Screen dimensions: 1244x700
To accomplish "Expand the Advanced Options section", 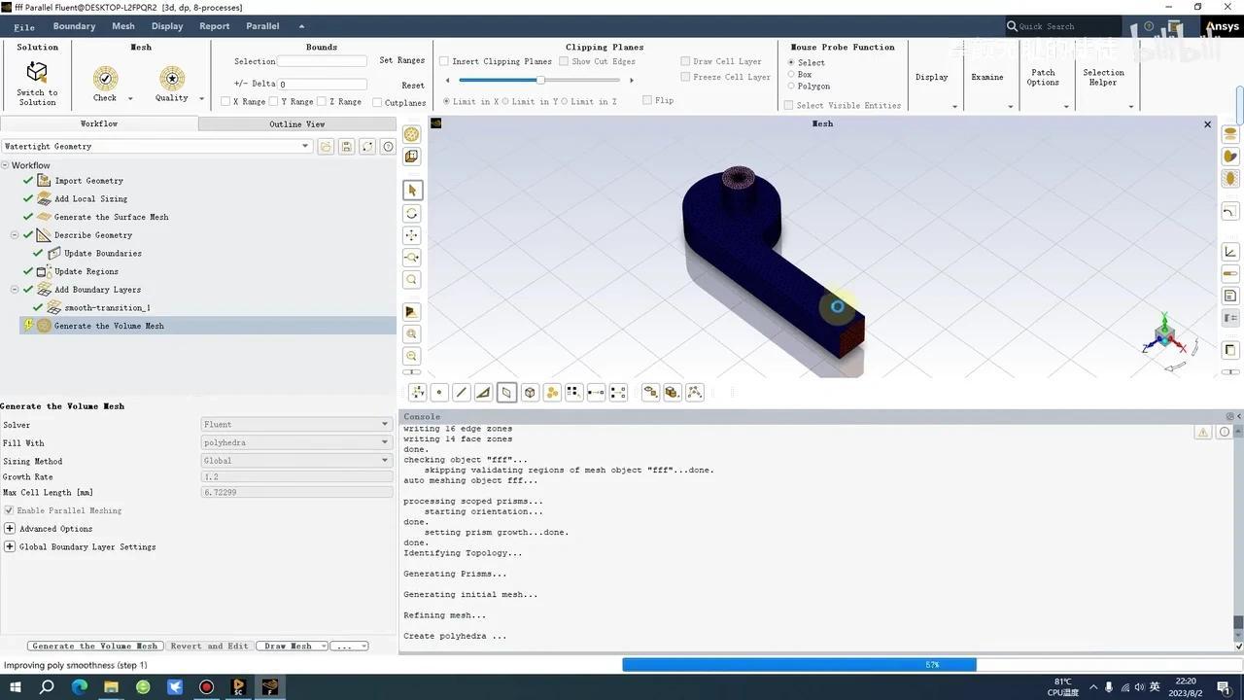I will click(x=10, y=529).
